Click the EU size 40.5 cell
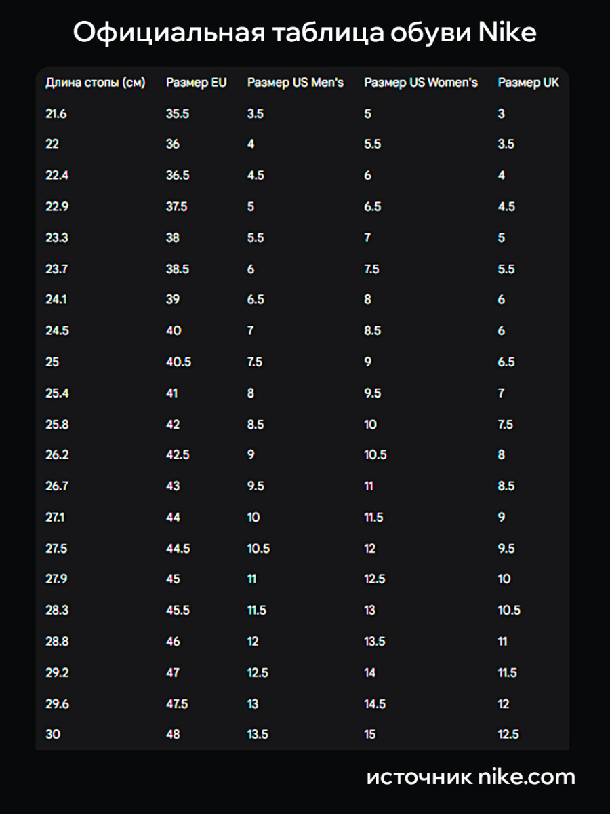This screenshot has height=814, width=610. pos(178,362)
